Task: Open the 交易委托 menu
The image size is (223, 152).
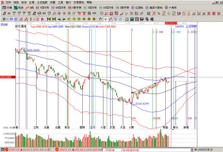Action: (x=79, y=2)
